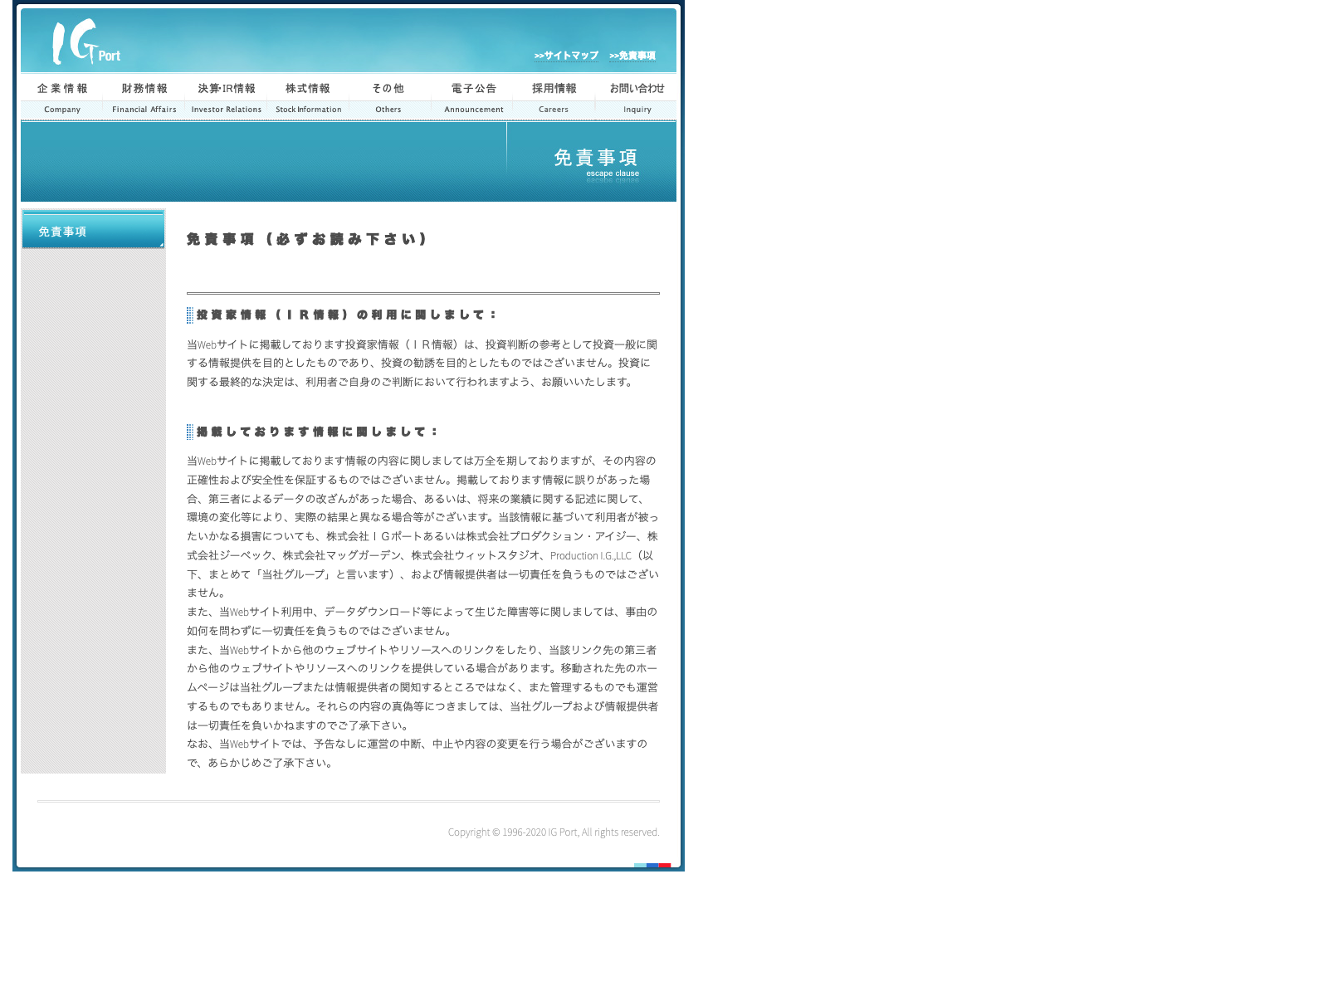The width and height of the screenshot is (1328, 996).
Task: Go to 決算・IR情報 Investor Relations
Action: 227,97
